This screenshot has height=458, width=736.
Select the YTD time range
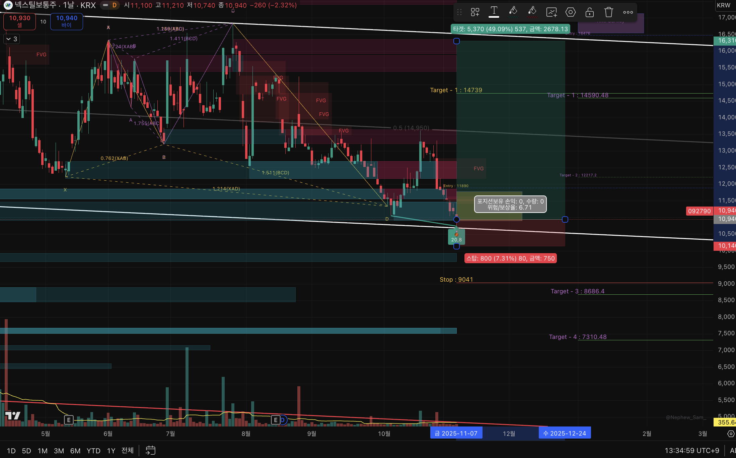[x=93, y=451]
